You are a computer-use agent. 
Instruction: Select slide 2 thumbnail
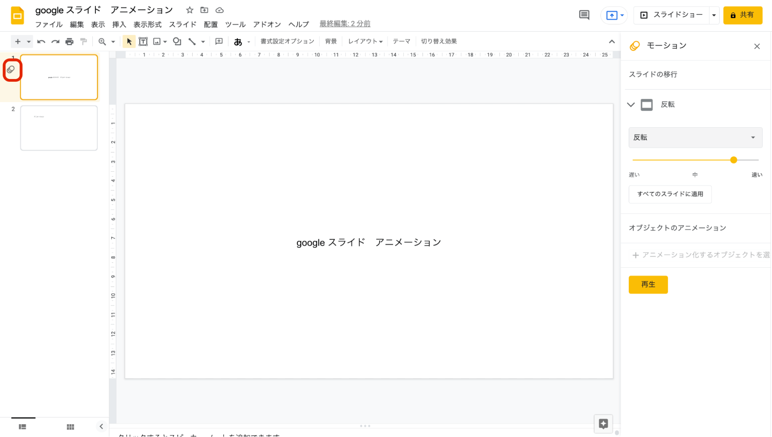[x=59, y=128]
